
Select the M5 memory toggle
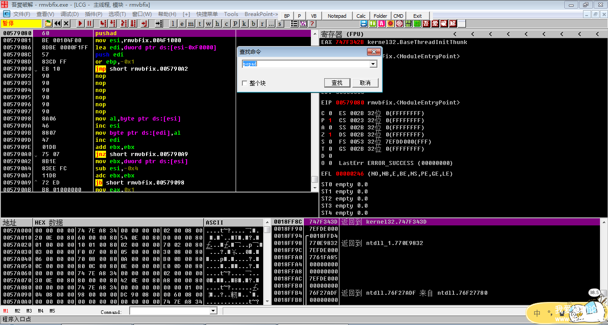[x=52, y=311]
